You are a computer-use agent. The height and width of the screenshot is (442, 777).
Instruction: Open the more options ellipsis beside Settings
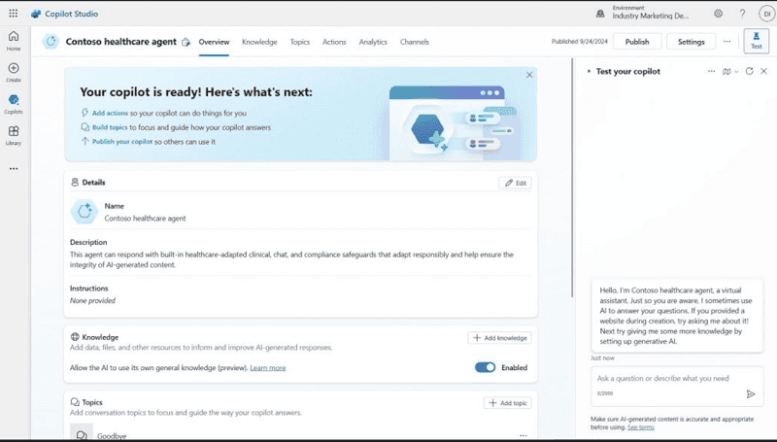(726, 42)
